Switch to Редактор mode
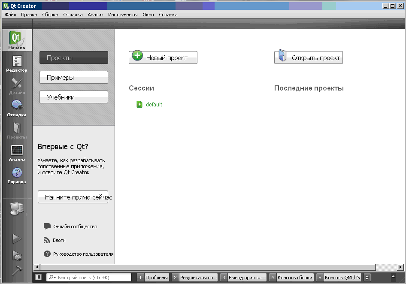 coord(17,63)
